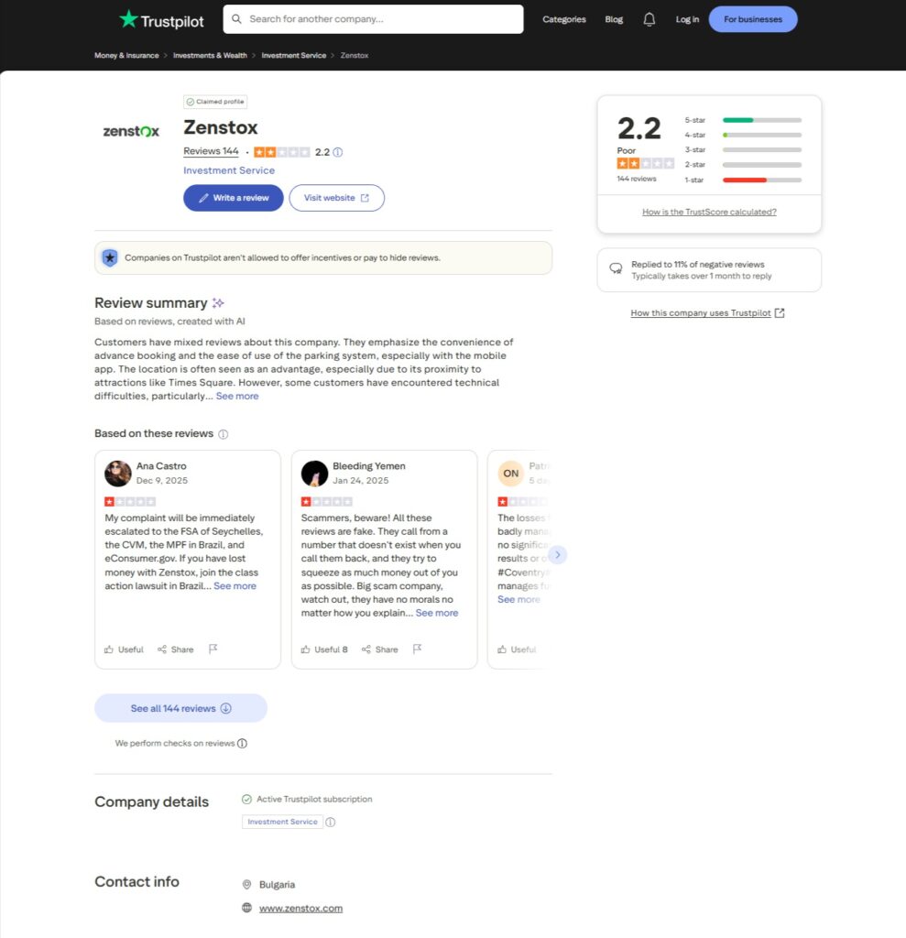Expand the Review summary with See more
Image resolution: width=906 pixels, height=938 pixels.
(236, 395)
